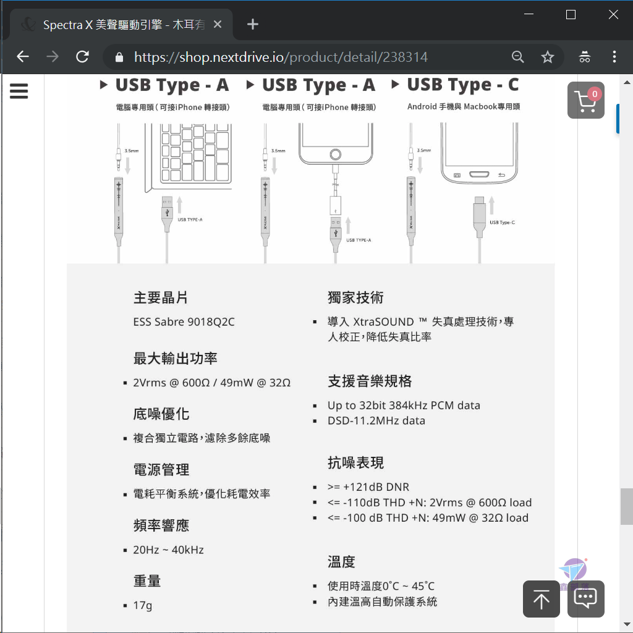Click the 電源管理 heading

point(161,470)
